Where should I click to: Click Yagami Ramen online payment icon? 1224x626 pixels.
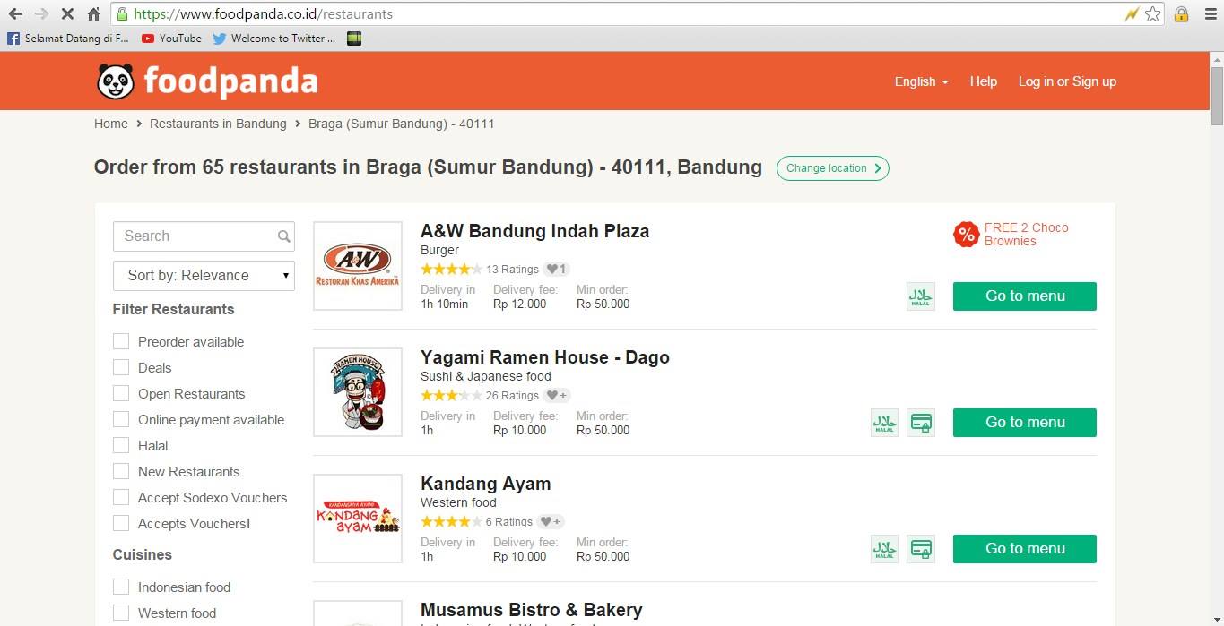pos(921,423)
